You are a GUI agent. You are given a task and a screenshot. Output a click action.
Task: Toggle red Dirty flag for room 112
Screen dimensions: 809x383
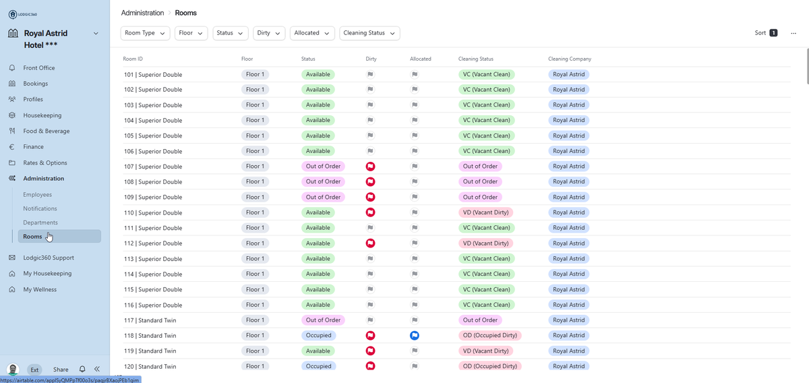click(x=370, y=243)
